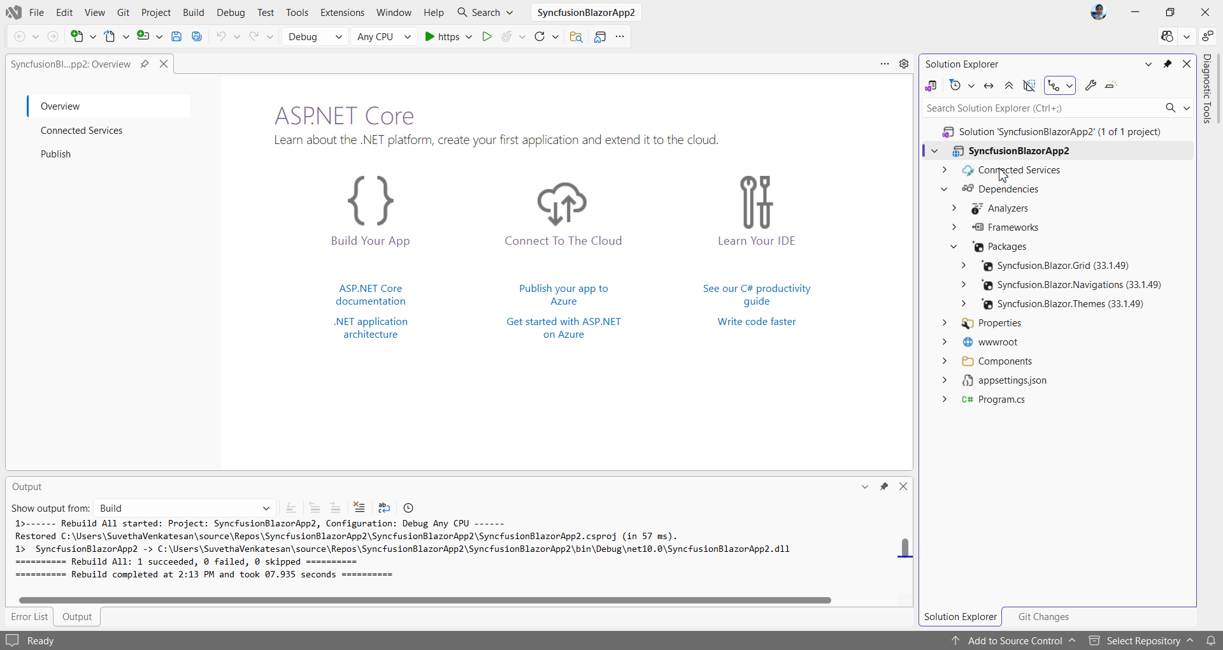This screenshot has height=650, width=1223.
Task: Toggle Show All Files in Solution Explorer
Action: point(1029,85)
